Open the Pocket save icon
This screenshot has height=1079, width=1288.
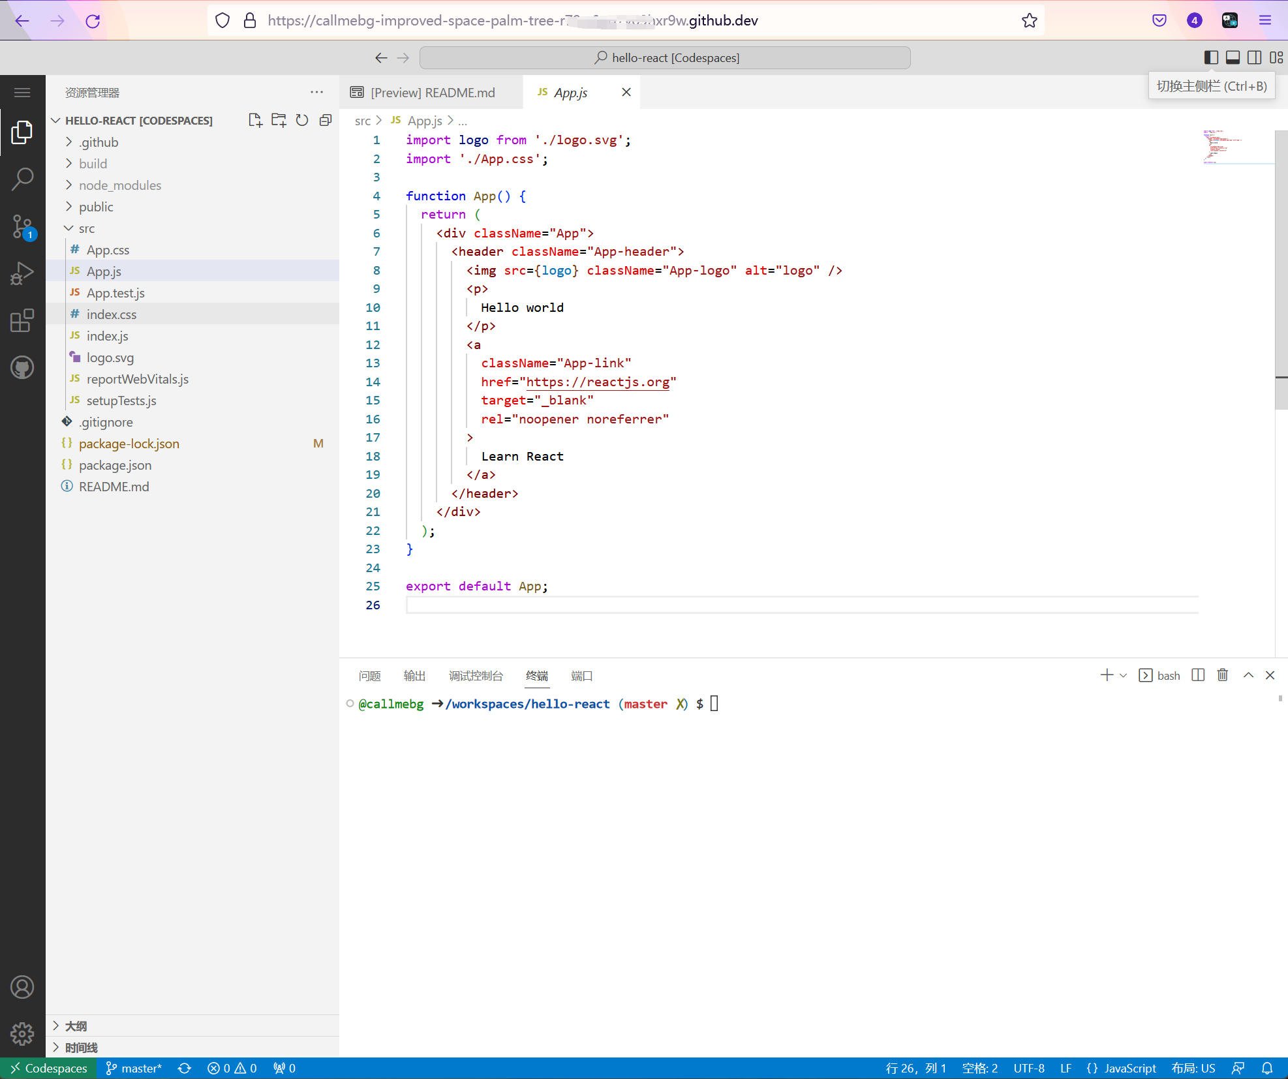pyautogui.click(x=1159, y=21)
